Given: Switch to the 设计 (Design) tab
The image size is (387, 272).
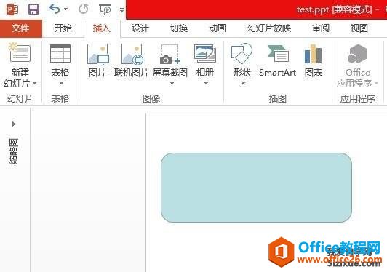Looking at the screenshot, I should (140, 28).
